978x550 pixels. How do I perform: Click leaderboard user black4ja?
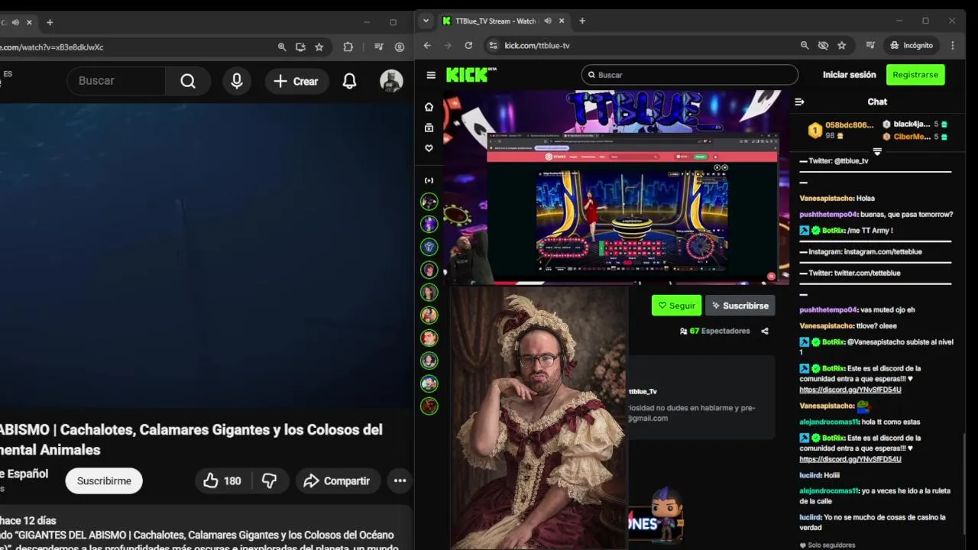[912, 125]
